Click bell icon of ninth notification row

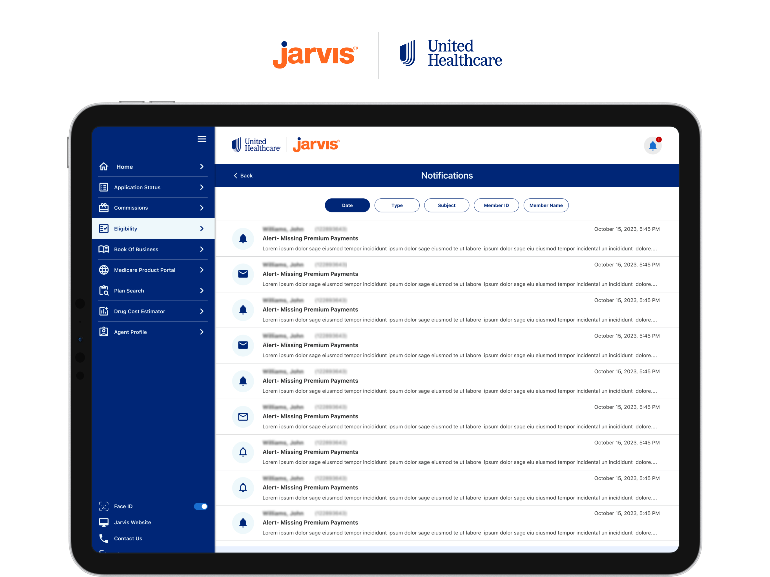coord(243,523)
